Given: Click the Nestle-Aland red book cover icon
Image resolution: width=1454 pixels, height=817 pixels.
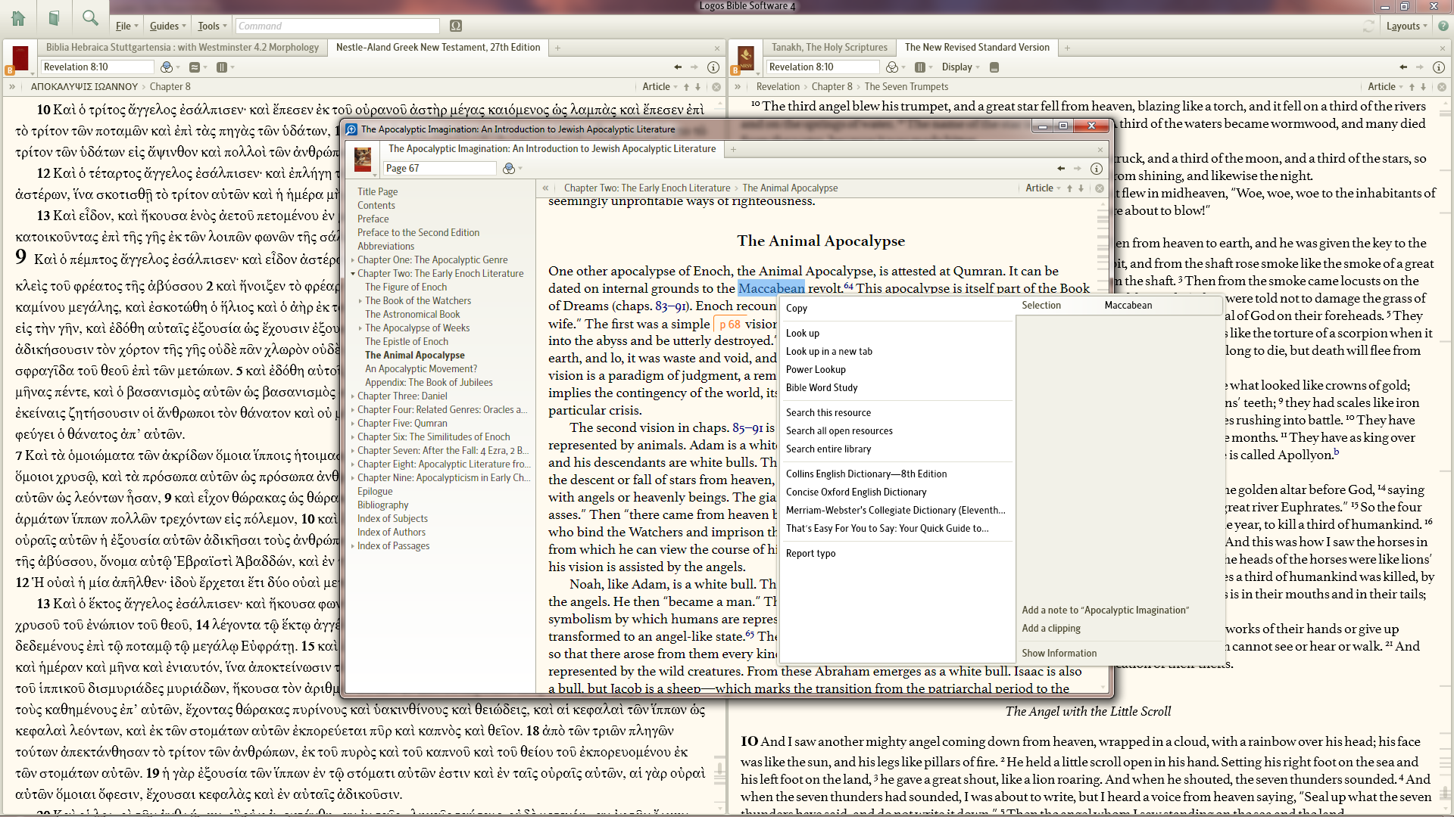Looking at the screenshot, I should [20, 59].
